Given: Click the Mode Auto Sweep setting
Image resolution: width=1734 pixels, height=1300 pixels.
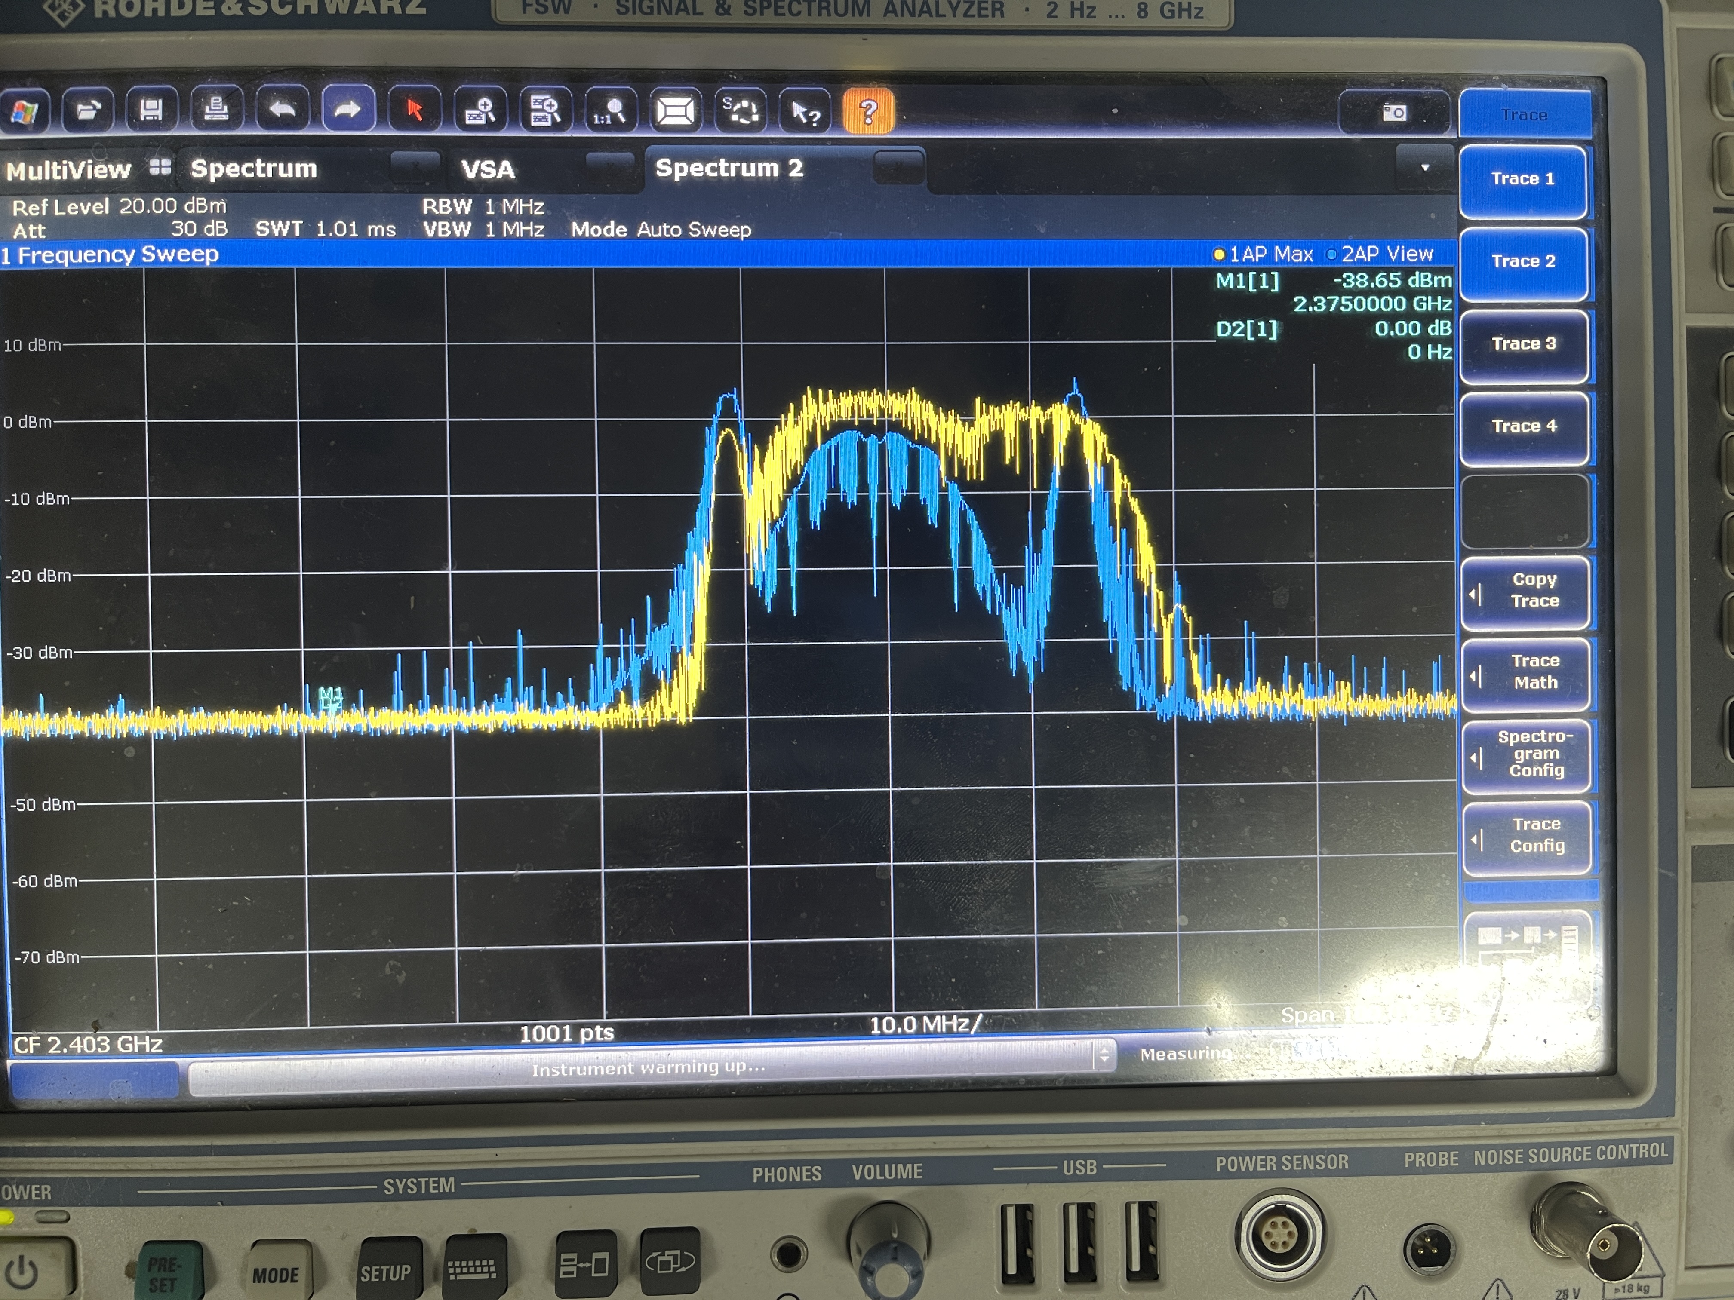Looking at the screenshot, I should click(x=661, y=230).
